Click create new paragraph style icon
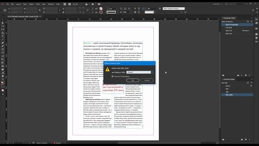This screenshot has height=146, width=259. tap(246, 75)
